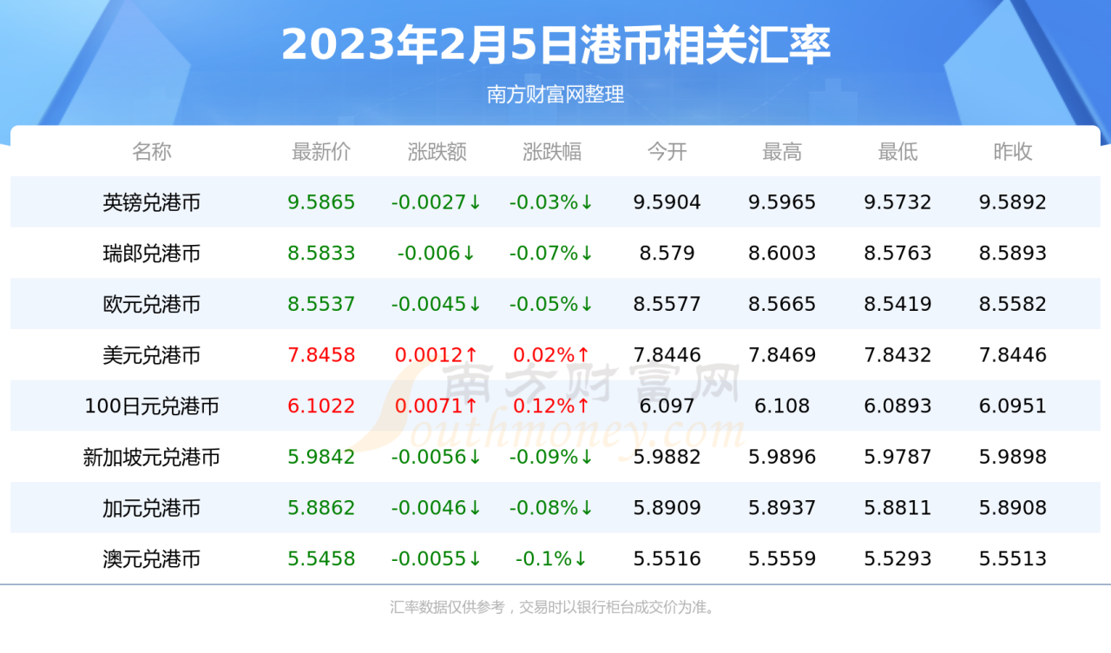1111x653 pixels.
Task: Click the 涨跌幅 column header
Action: point(552,152)
